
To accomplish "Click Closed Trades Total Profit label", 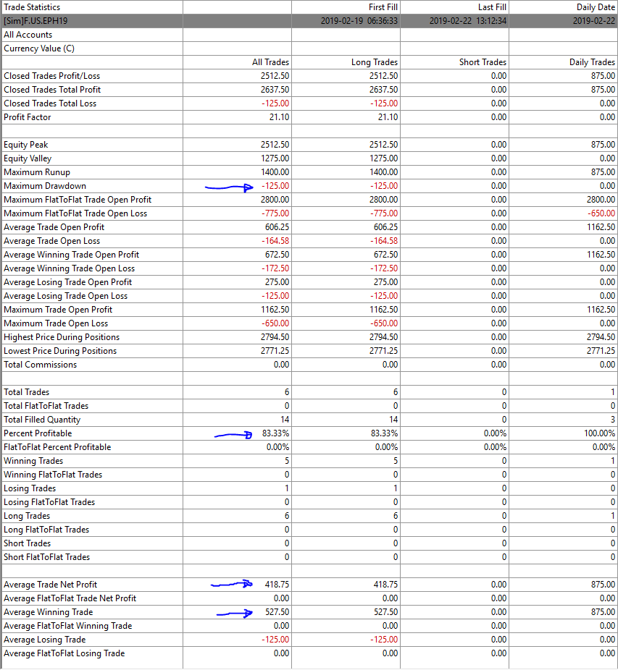I will pos(52,89).
